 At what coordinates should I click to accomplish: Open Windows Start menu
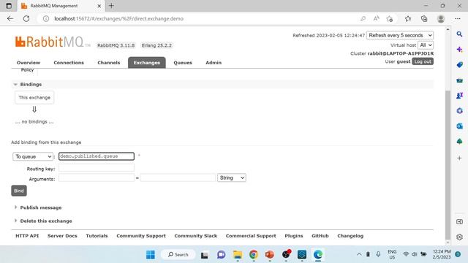[151, 255]
